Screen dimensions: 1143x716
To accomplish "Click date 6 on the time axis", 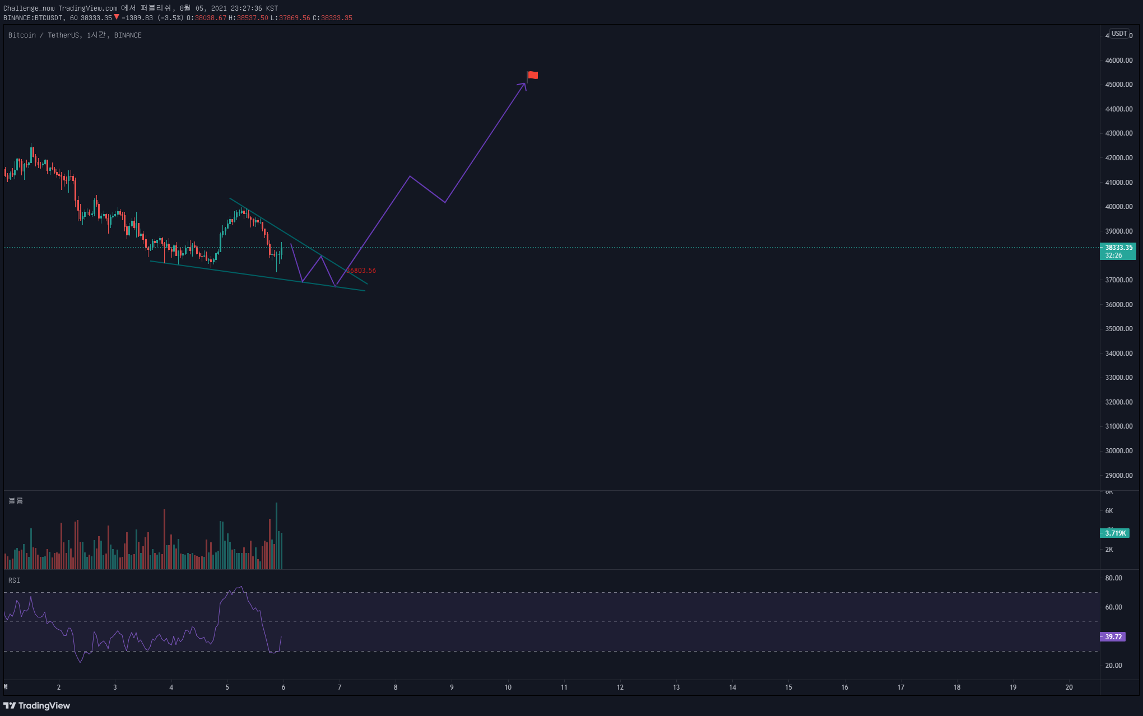I will [x=284, y=687].
